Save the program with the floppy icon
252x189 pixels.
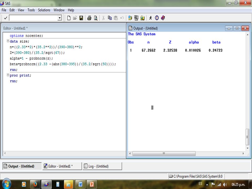pos(81,18)
